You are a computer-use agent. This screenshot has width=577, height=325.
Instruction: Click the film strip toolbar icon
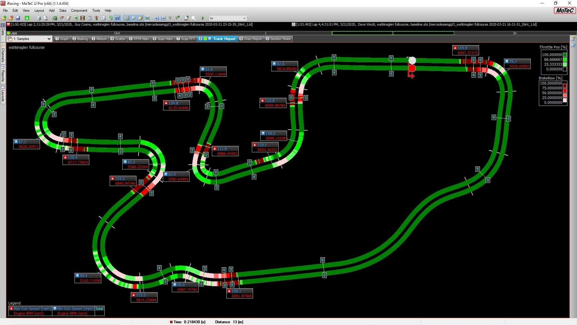click(x=83, y=18)
